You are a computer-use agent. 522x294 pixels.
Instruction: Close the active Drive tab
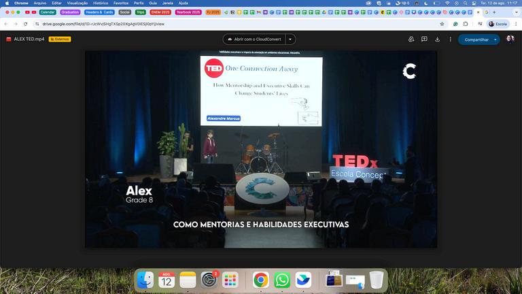pyautogui.click(x=478, y=12)
